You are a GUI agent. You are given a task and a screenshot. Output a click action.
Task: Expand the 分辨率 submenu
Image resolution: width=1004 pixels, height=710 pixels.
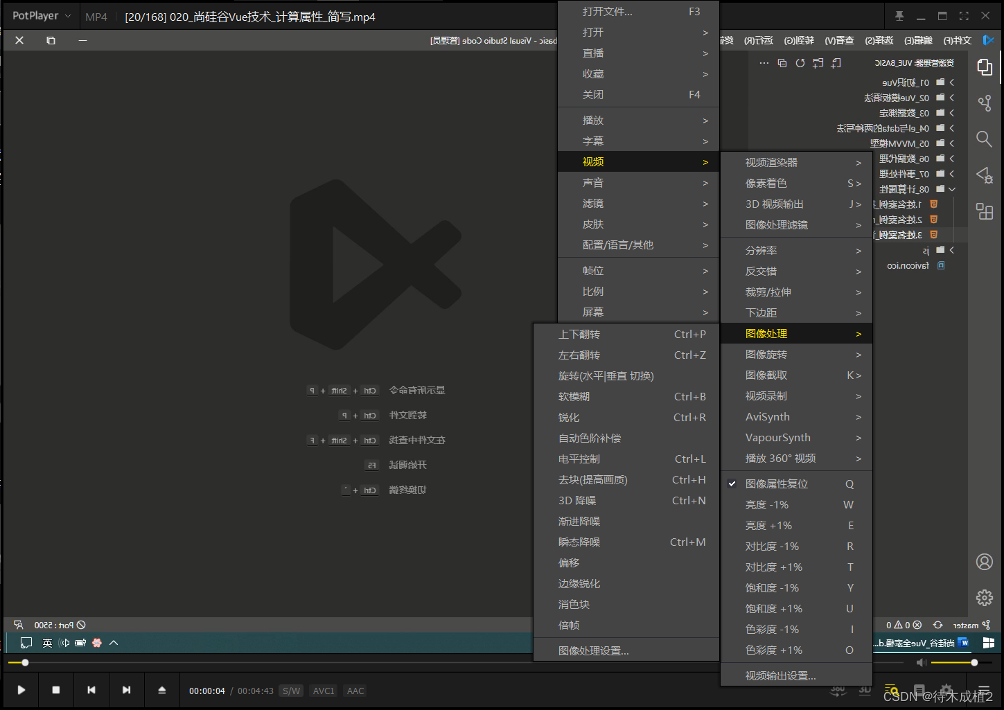pyautogui.click(x=796, y=251)
